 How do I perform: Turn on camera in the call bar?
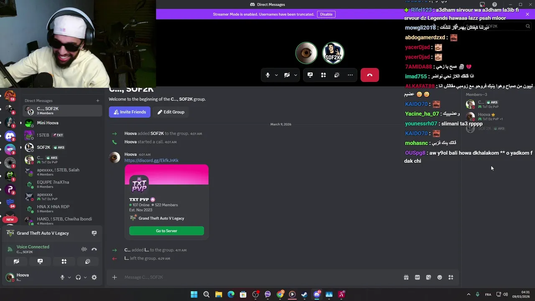tap(287, 75)
